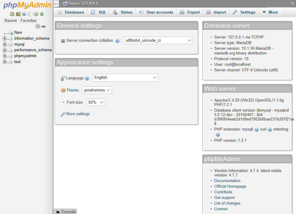Select phpmyadmin database name in tree
The width and height of the screenshot is (296, 214).
(x=25, y=56)
